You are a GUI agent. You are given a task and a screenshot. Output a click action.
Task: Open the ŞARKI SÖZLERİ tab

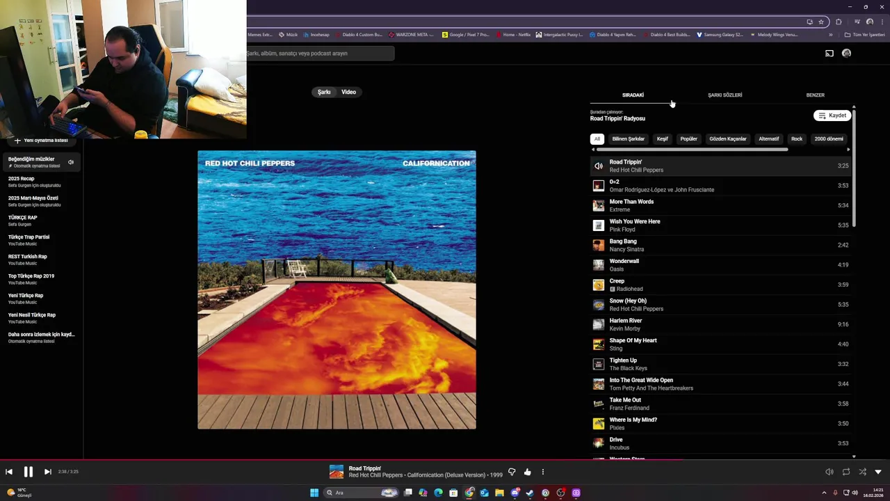[x=725, y=95]
